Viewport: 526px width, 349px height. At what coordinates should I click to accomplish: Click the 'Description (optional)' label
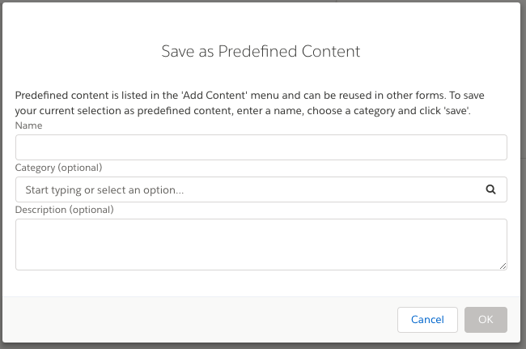click(x=64, y=210)
